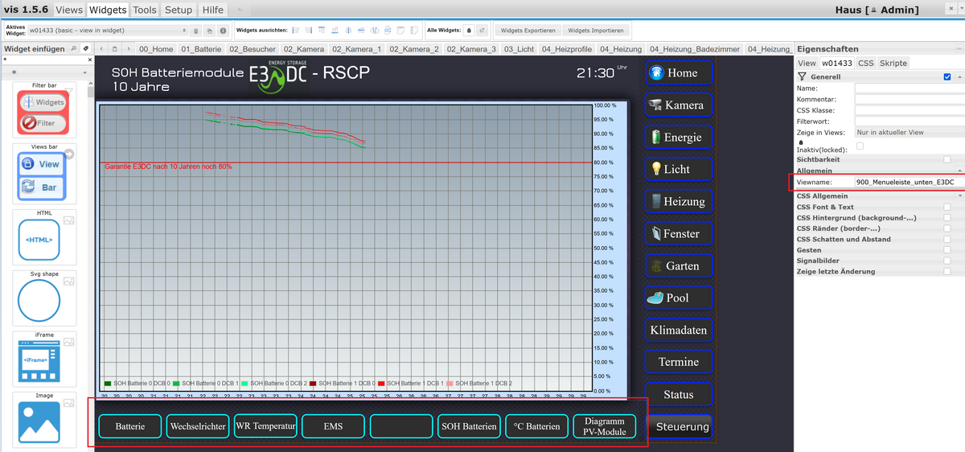
Task: Click Widgets Importieren button
Action: (596, 30)
